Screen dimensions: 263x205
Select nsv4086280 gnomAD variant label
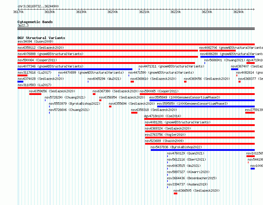tap(232, 54)
